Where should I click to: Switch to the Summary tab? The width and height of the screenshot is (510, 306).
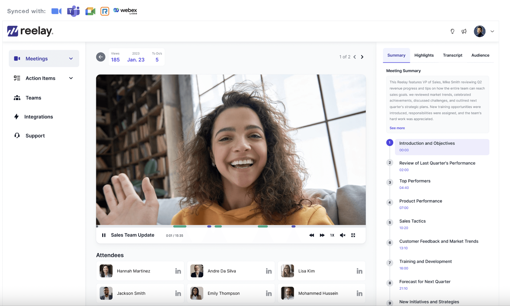[396, 55]
